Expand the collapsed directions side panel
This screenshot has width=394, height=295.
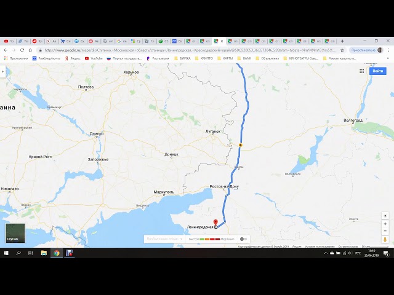[2, 71]
